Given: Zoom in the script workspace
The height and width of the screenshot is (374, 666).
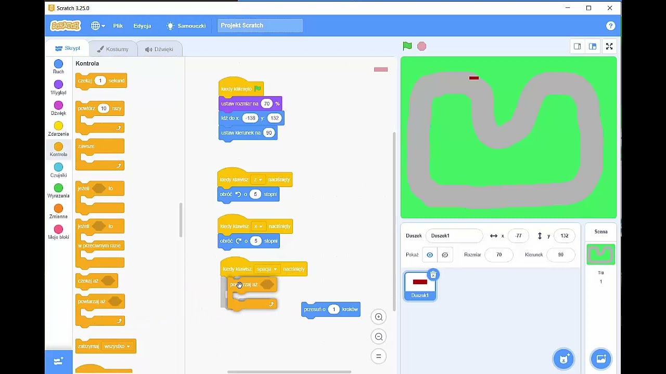Looking at the screenshot, I should click(379, 317).
